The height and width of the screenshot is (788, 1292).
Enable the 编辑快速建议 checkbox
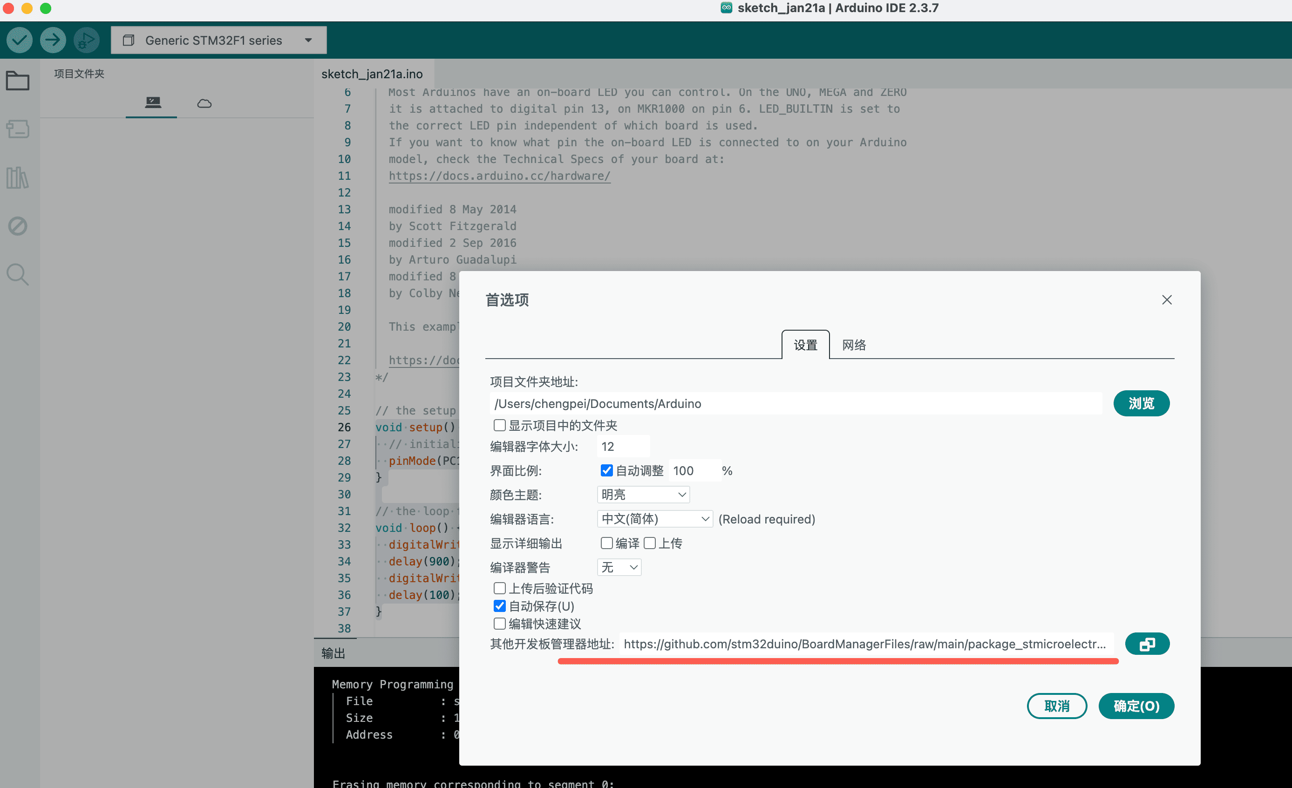click(x=499, y=624)
